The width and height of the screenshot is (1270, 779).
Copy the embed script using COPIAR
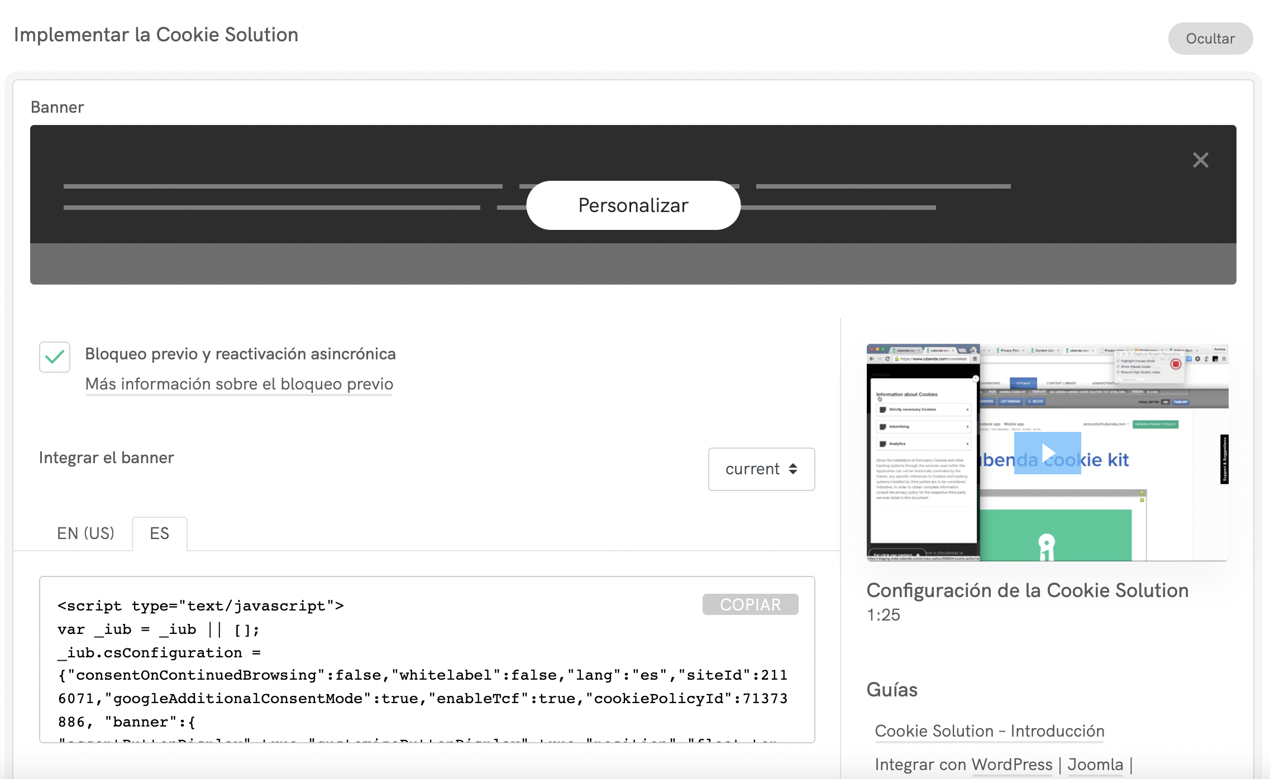coord(750,604)
